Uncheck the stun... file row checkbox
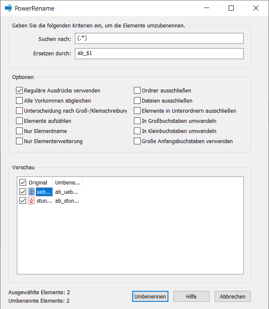Viewport: 269px width, 309px height. coord(23,201)
